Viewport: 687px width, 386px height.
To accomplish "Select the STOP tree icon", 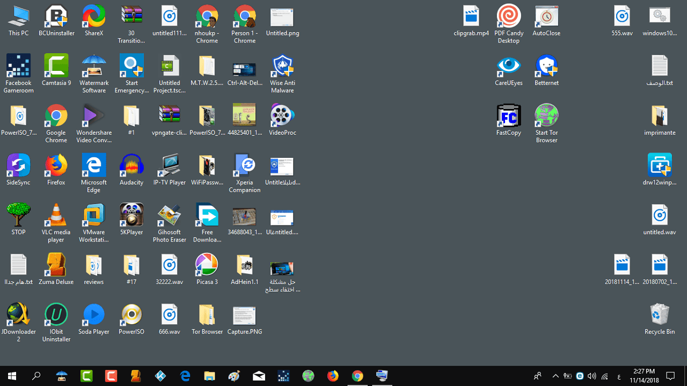I will pos(18,220).
